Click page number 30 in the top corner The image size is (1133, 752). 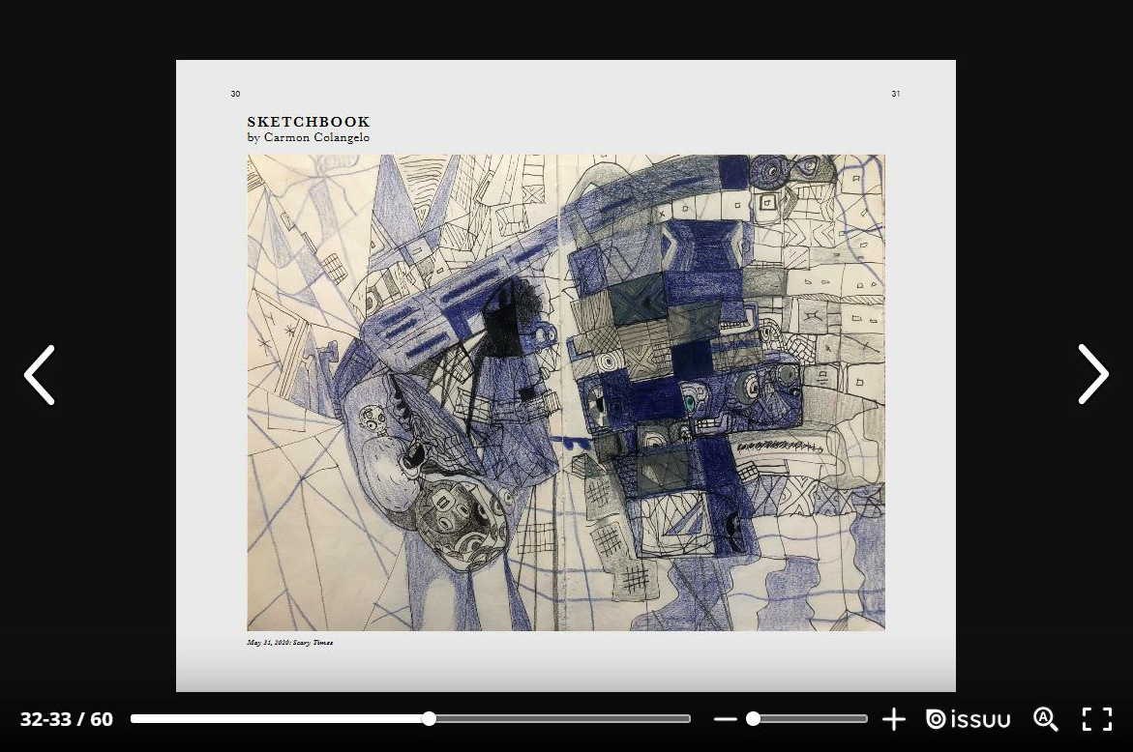tap(235, 94)
